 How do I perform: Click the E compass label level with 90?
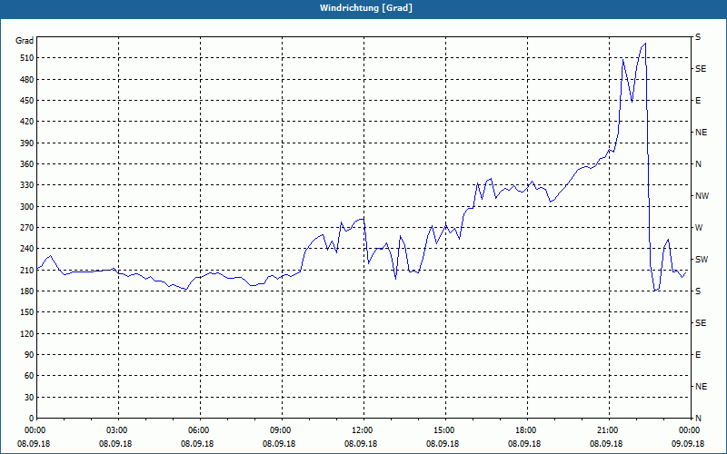[x=698, y=355]
